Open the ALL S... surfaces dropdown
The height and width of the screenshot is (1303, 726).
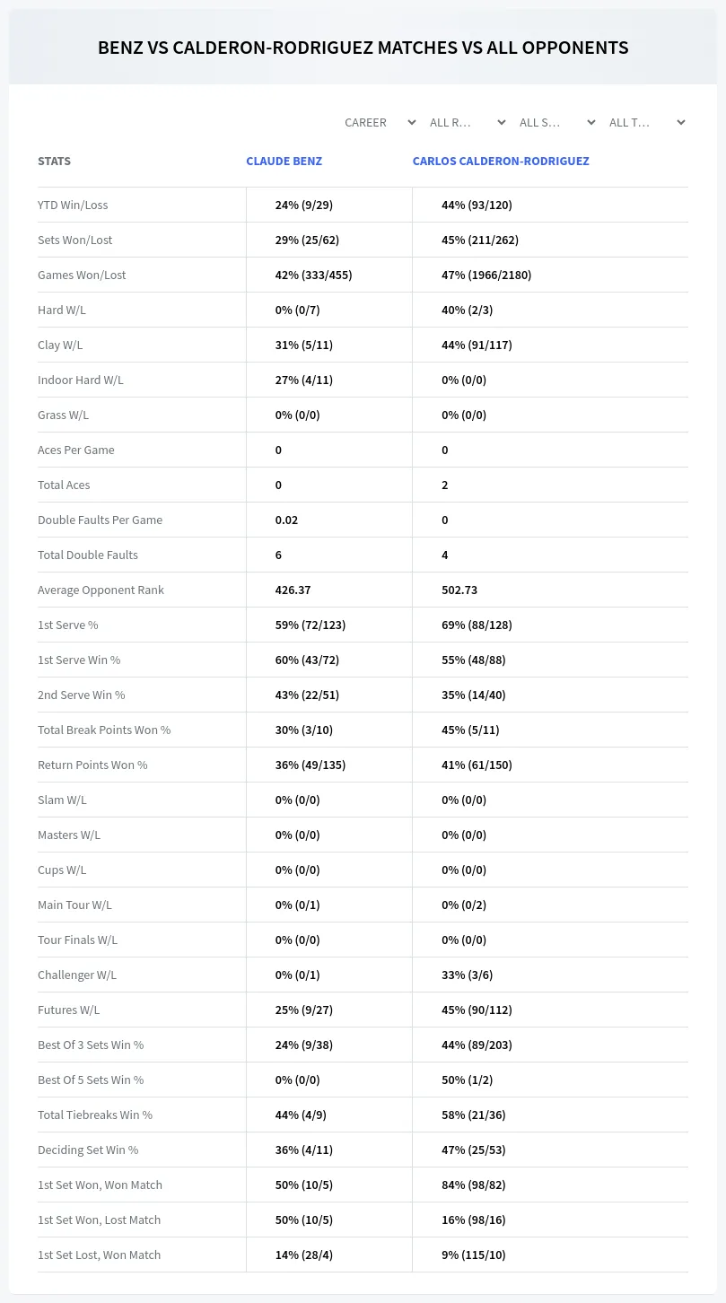(x=557, y=122)
